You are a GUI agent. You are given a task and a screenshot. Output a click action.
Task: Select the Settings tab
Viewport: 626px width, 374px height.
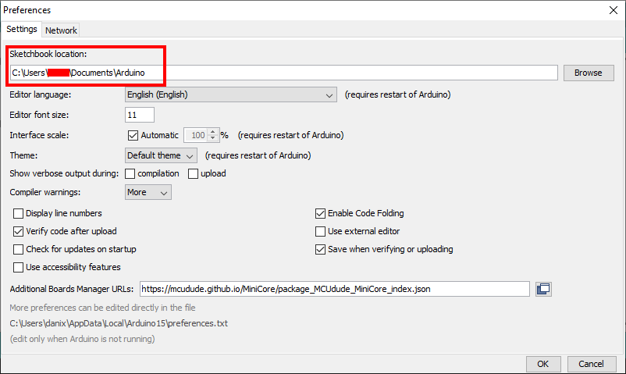point(22,29)
